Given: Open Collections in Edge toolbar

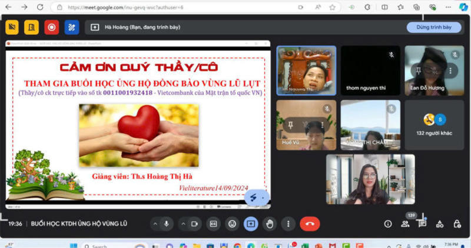Looking at the screenshot, I should [416, 7].
